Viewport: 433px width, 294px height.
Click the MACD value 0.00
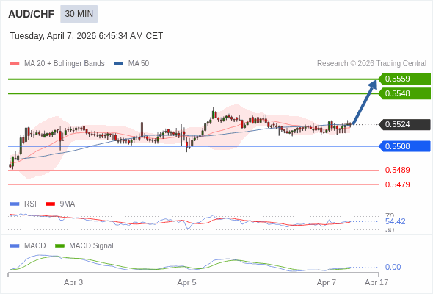(393, 267)
